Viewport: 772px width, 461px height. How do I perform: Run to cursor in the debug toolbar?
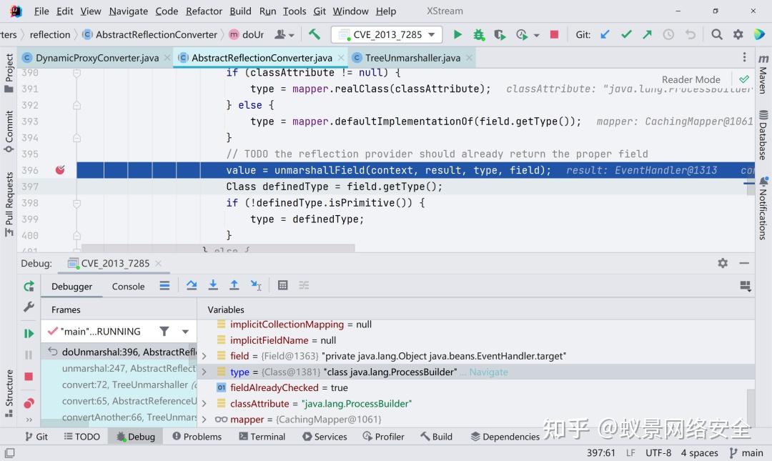tap(256, 285)
